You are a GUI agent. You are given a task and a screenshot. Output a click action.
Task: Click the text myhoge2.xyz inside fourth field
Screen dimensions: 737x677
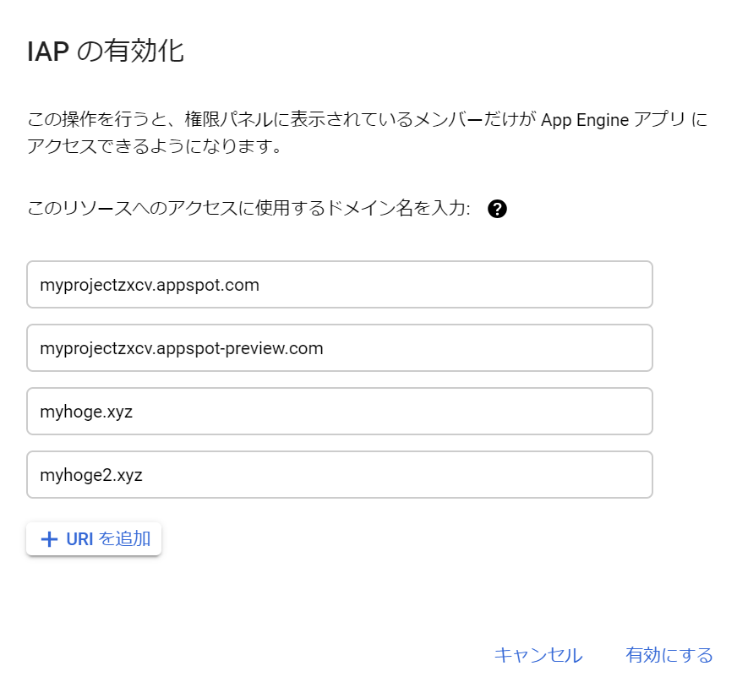click(90, 475)
